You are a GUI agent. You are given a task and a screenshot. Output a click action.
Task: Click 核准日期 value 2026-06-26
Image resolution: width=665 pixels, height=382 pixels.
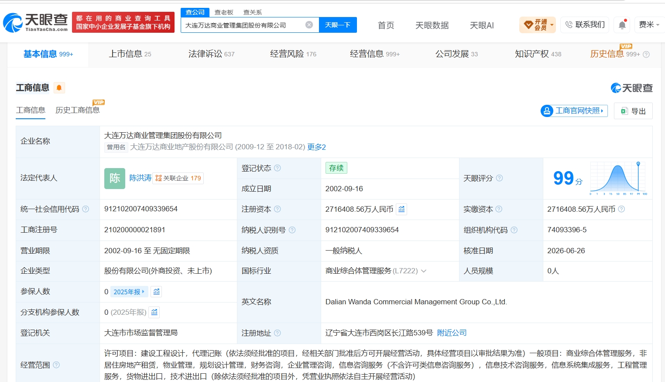(x=566, y=251)
